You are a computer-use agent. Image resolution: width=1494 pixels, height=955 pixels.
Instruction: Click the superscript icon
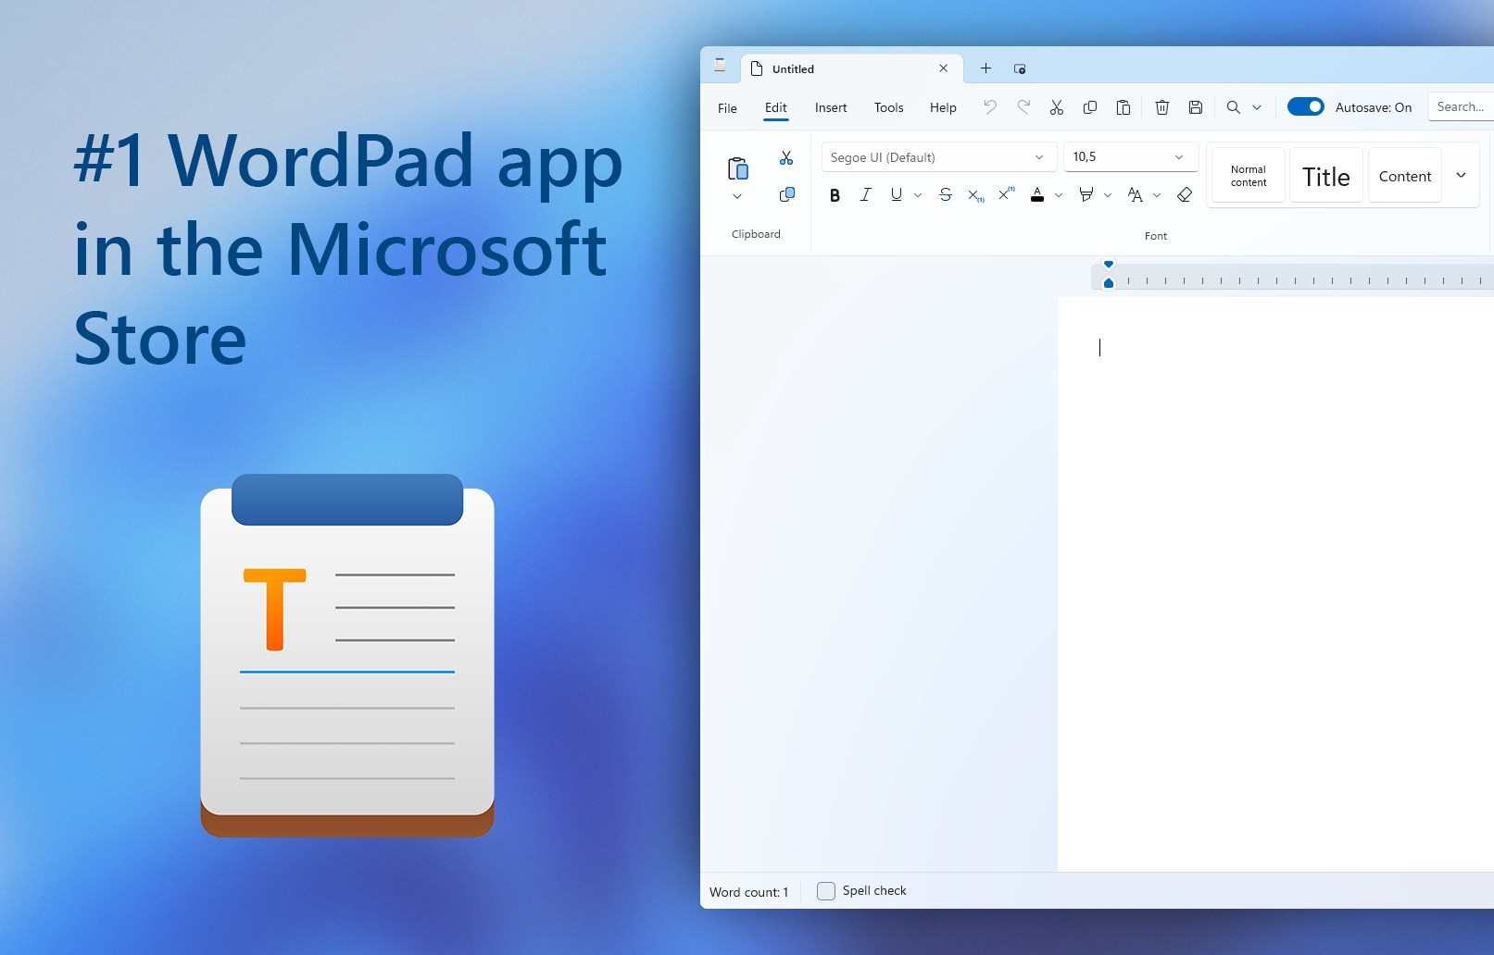(1006, 194)
